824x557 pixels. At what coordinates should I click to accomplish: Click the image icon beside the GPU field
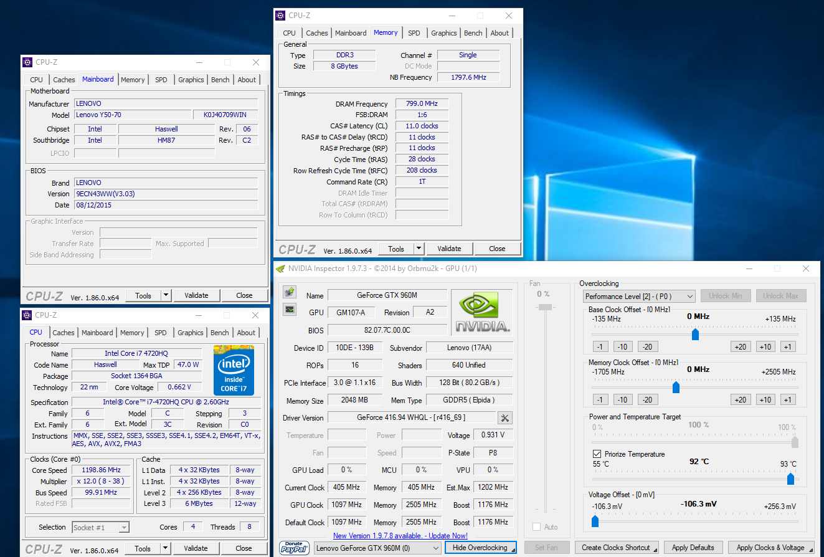click(x=290, y=309)
